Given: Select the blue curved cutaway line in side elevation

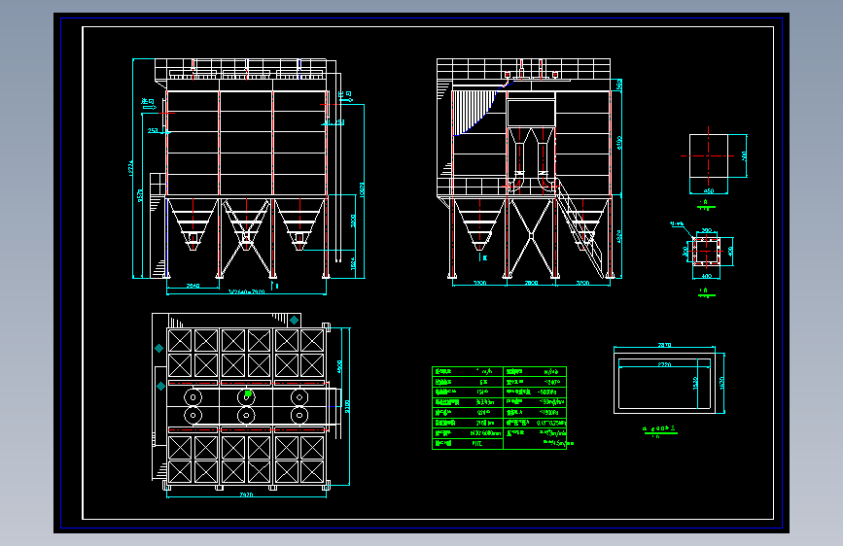Looking at the screenshot, I should click(484, 108).
